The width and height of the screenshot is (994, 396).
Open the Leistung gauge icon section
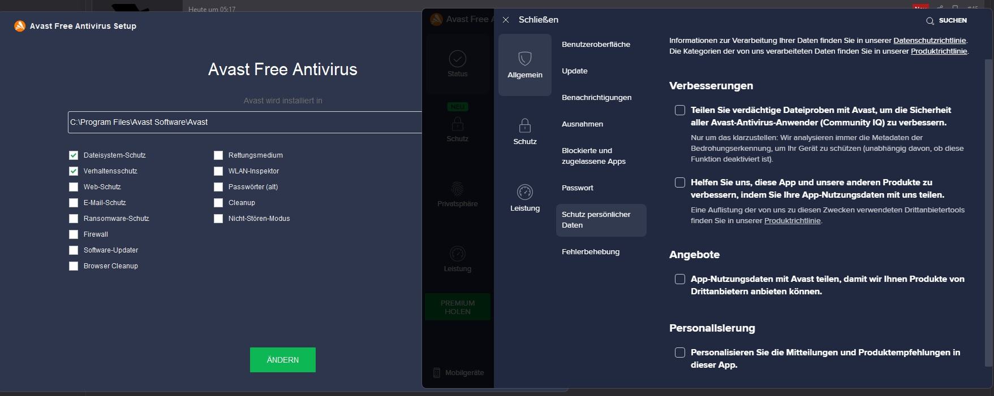525,192
